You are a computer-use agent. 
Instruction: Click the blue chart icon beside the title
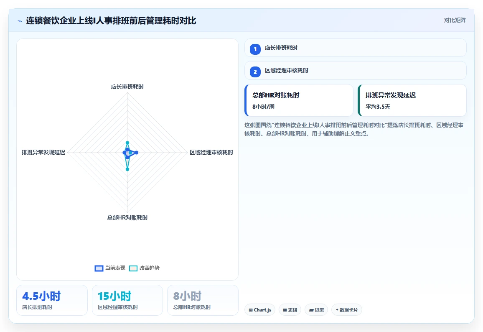tap(20, 21)
